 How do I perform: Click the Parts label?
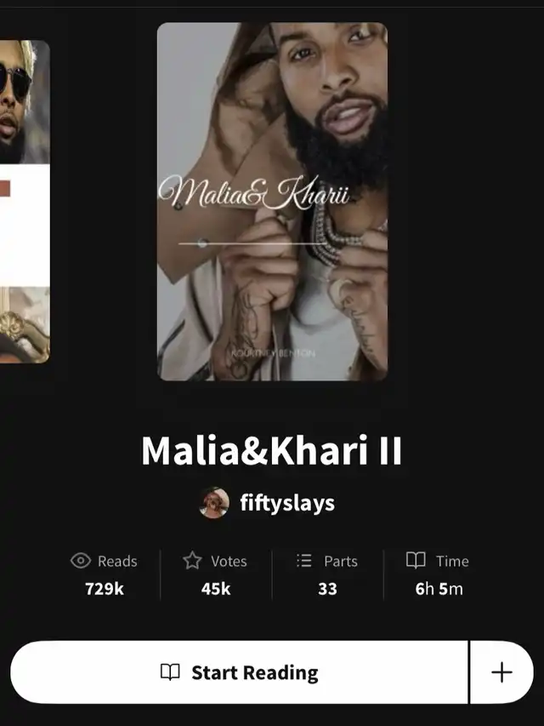pyautogui.click(x=341, y=561)
